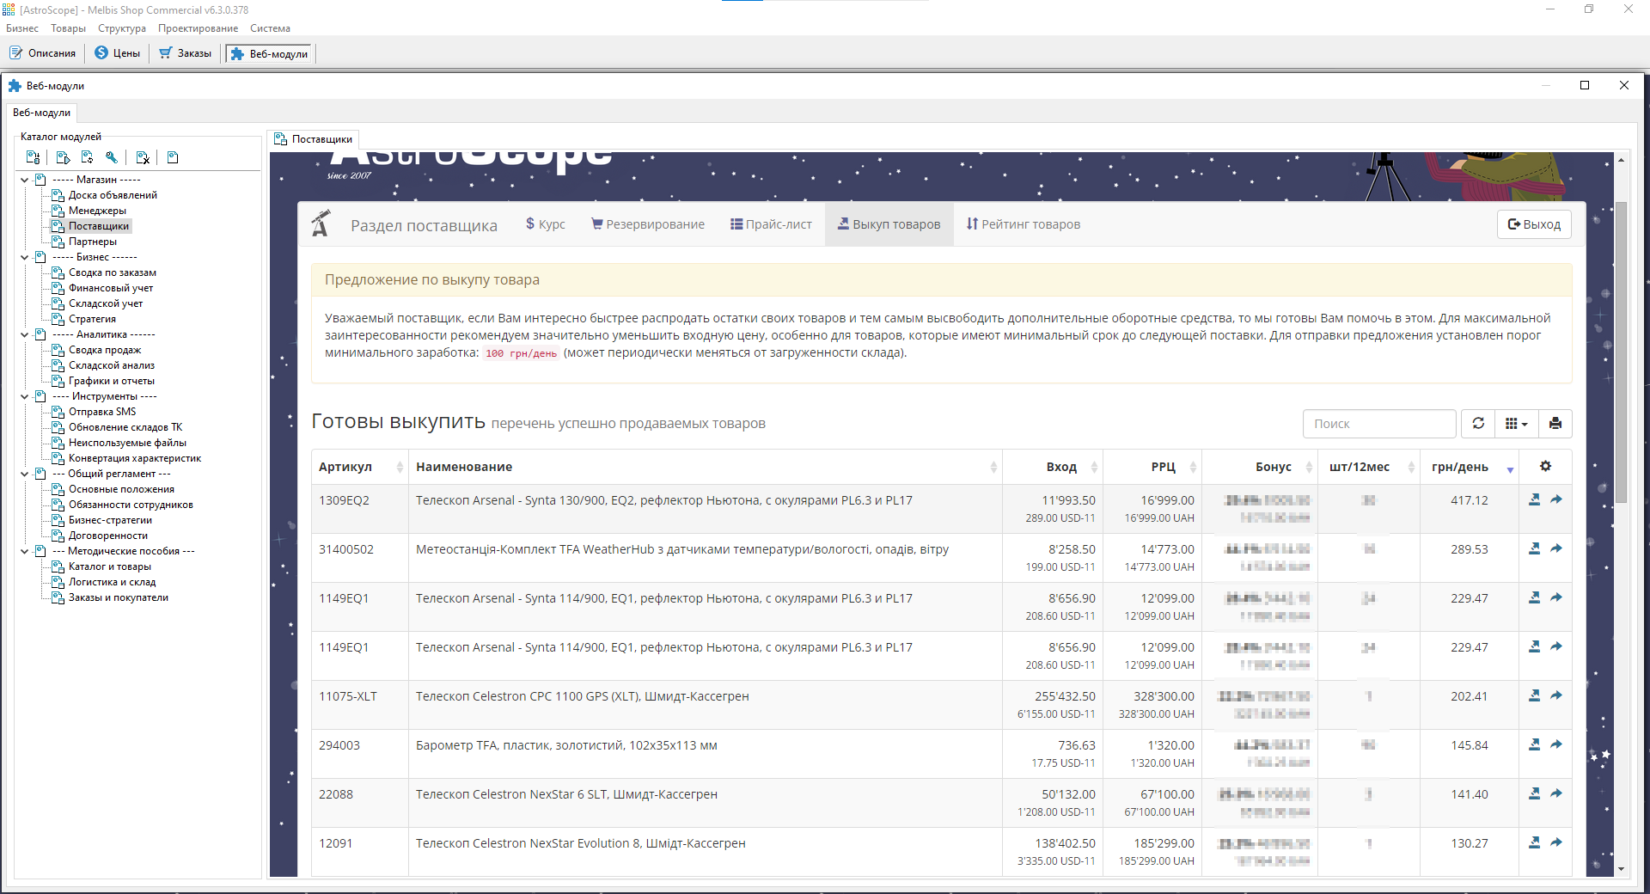Select Конвертация характеристик in module tree
Screen dimensions: 1650x894
tap(135, 458)
